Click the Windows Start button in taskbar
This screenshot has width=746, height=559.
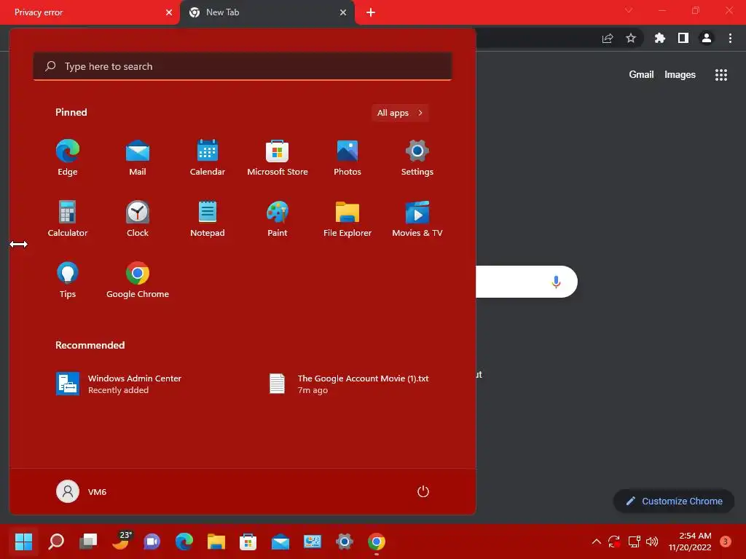[23, 542]
